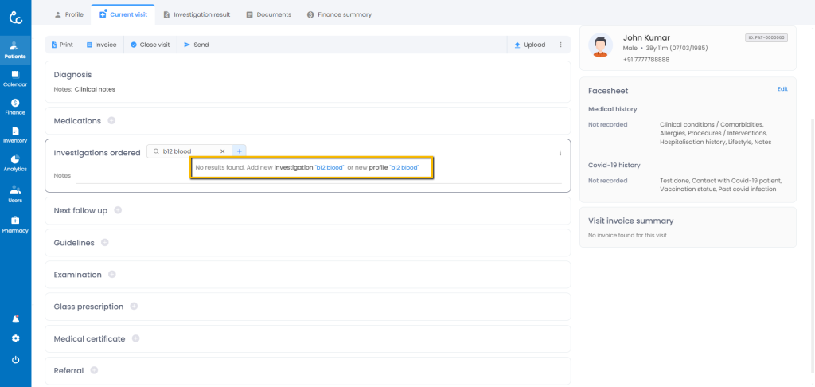The width and height of the screenshot is (815, 387).
Task: Open the settings gear in sidebar
Action: tap(15, 338)
